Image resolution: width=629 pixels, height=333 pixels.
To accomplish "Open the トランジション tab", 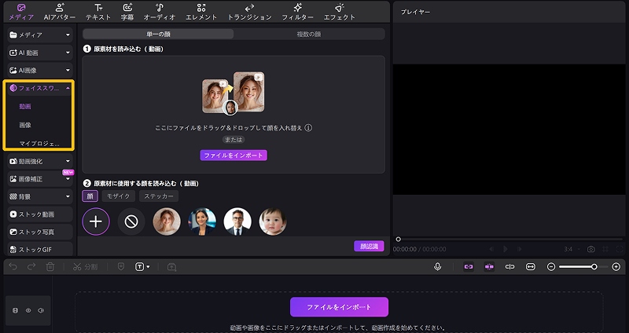I will click(249, 12).
